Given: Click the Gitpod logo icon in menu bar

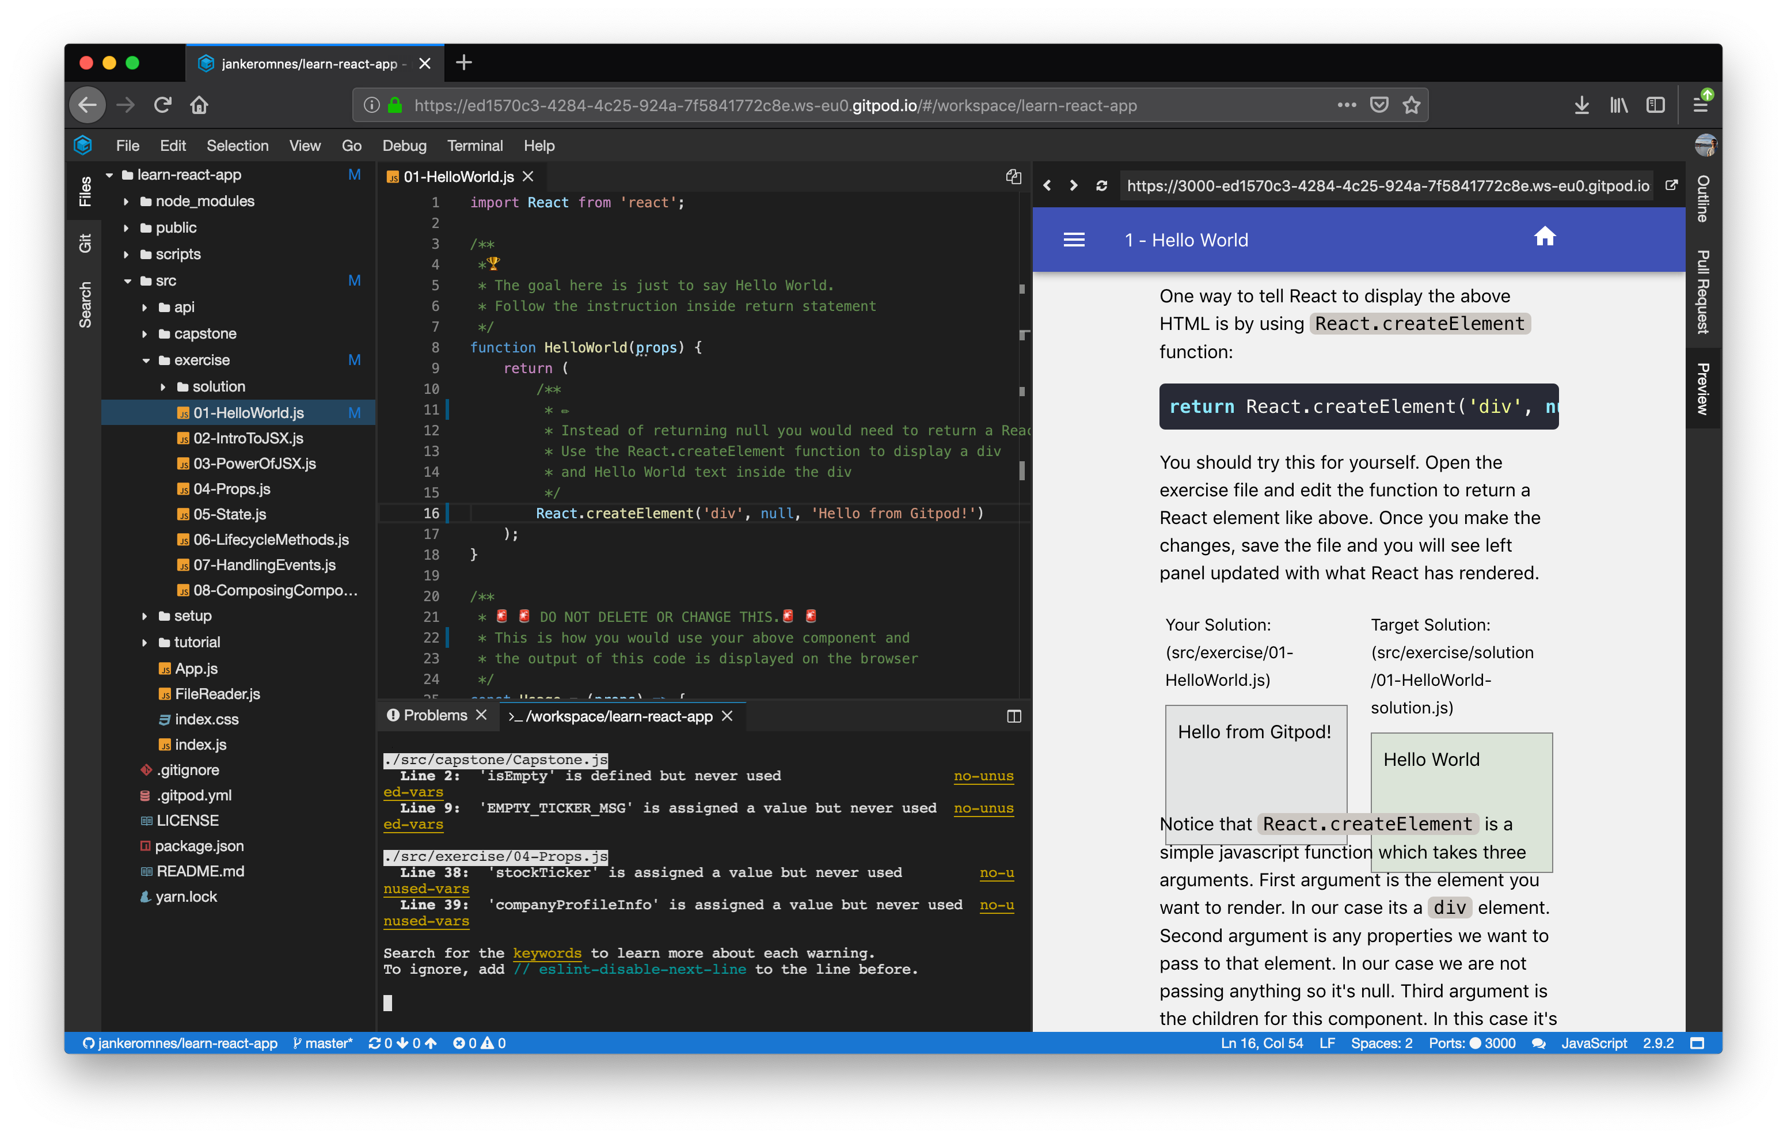Looking at the screenshot, I should (x=83, y=146).
